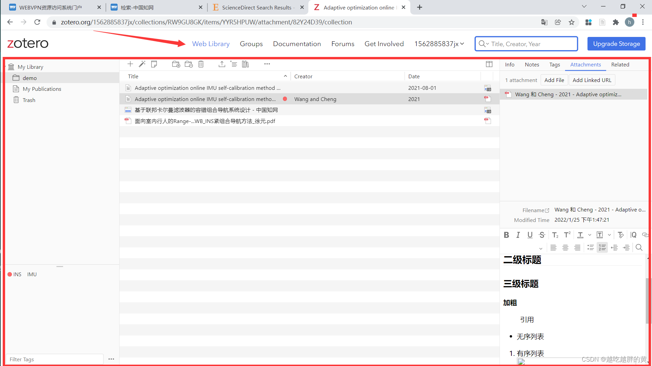Toggle the numbered list button
The height and width of the screenshot is (366, 652).
tap(602, 248)
